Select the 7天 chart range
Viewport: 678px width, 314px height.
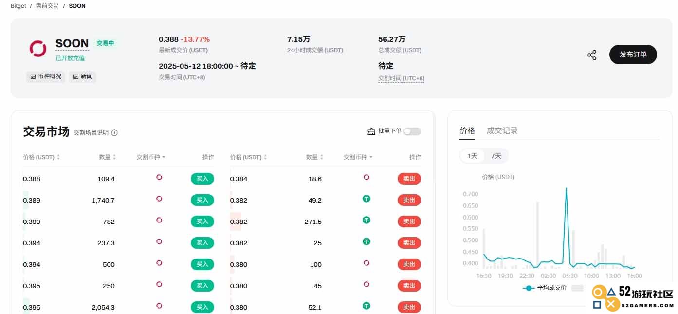click(x=496, y=156)
